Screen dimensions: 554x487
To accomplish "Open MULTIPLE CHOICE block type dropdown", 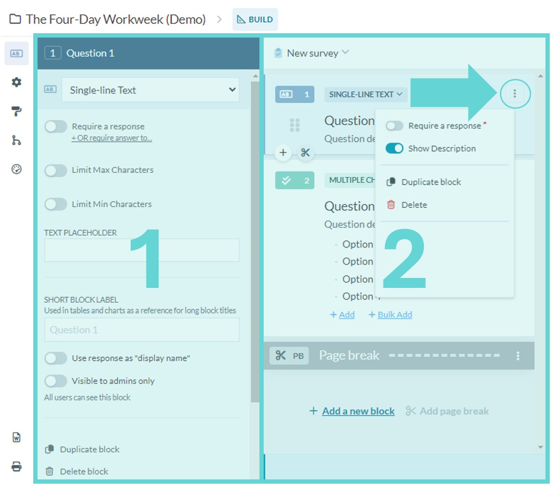I will tap(351, 180).
